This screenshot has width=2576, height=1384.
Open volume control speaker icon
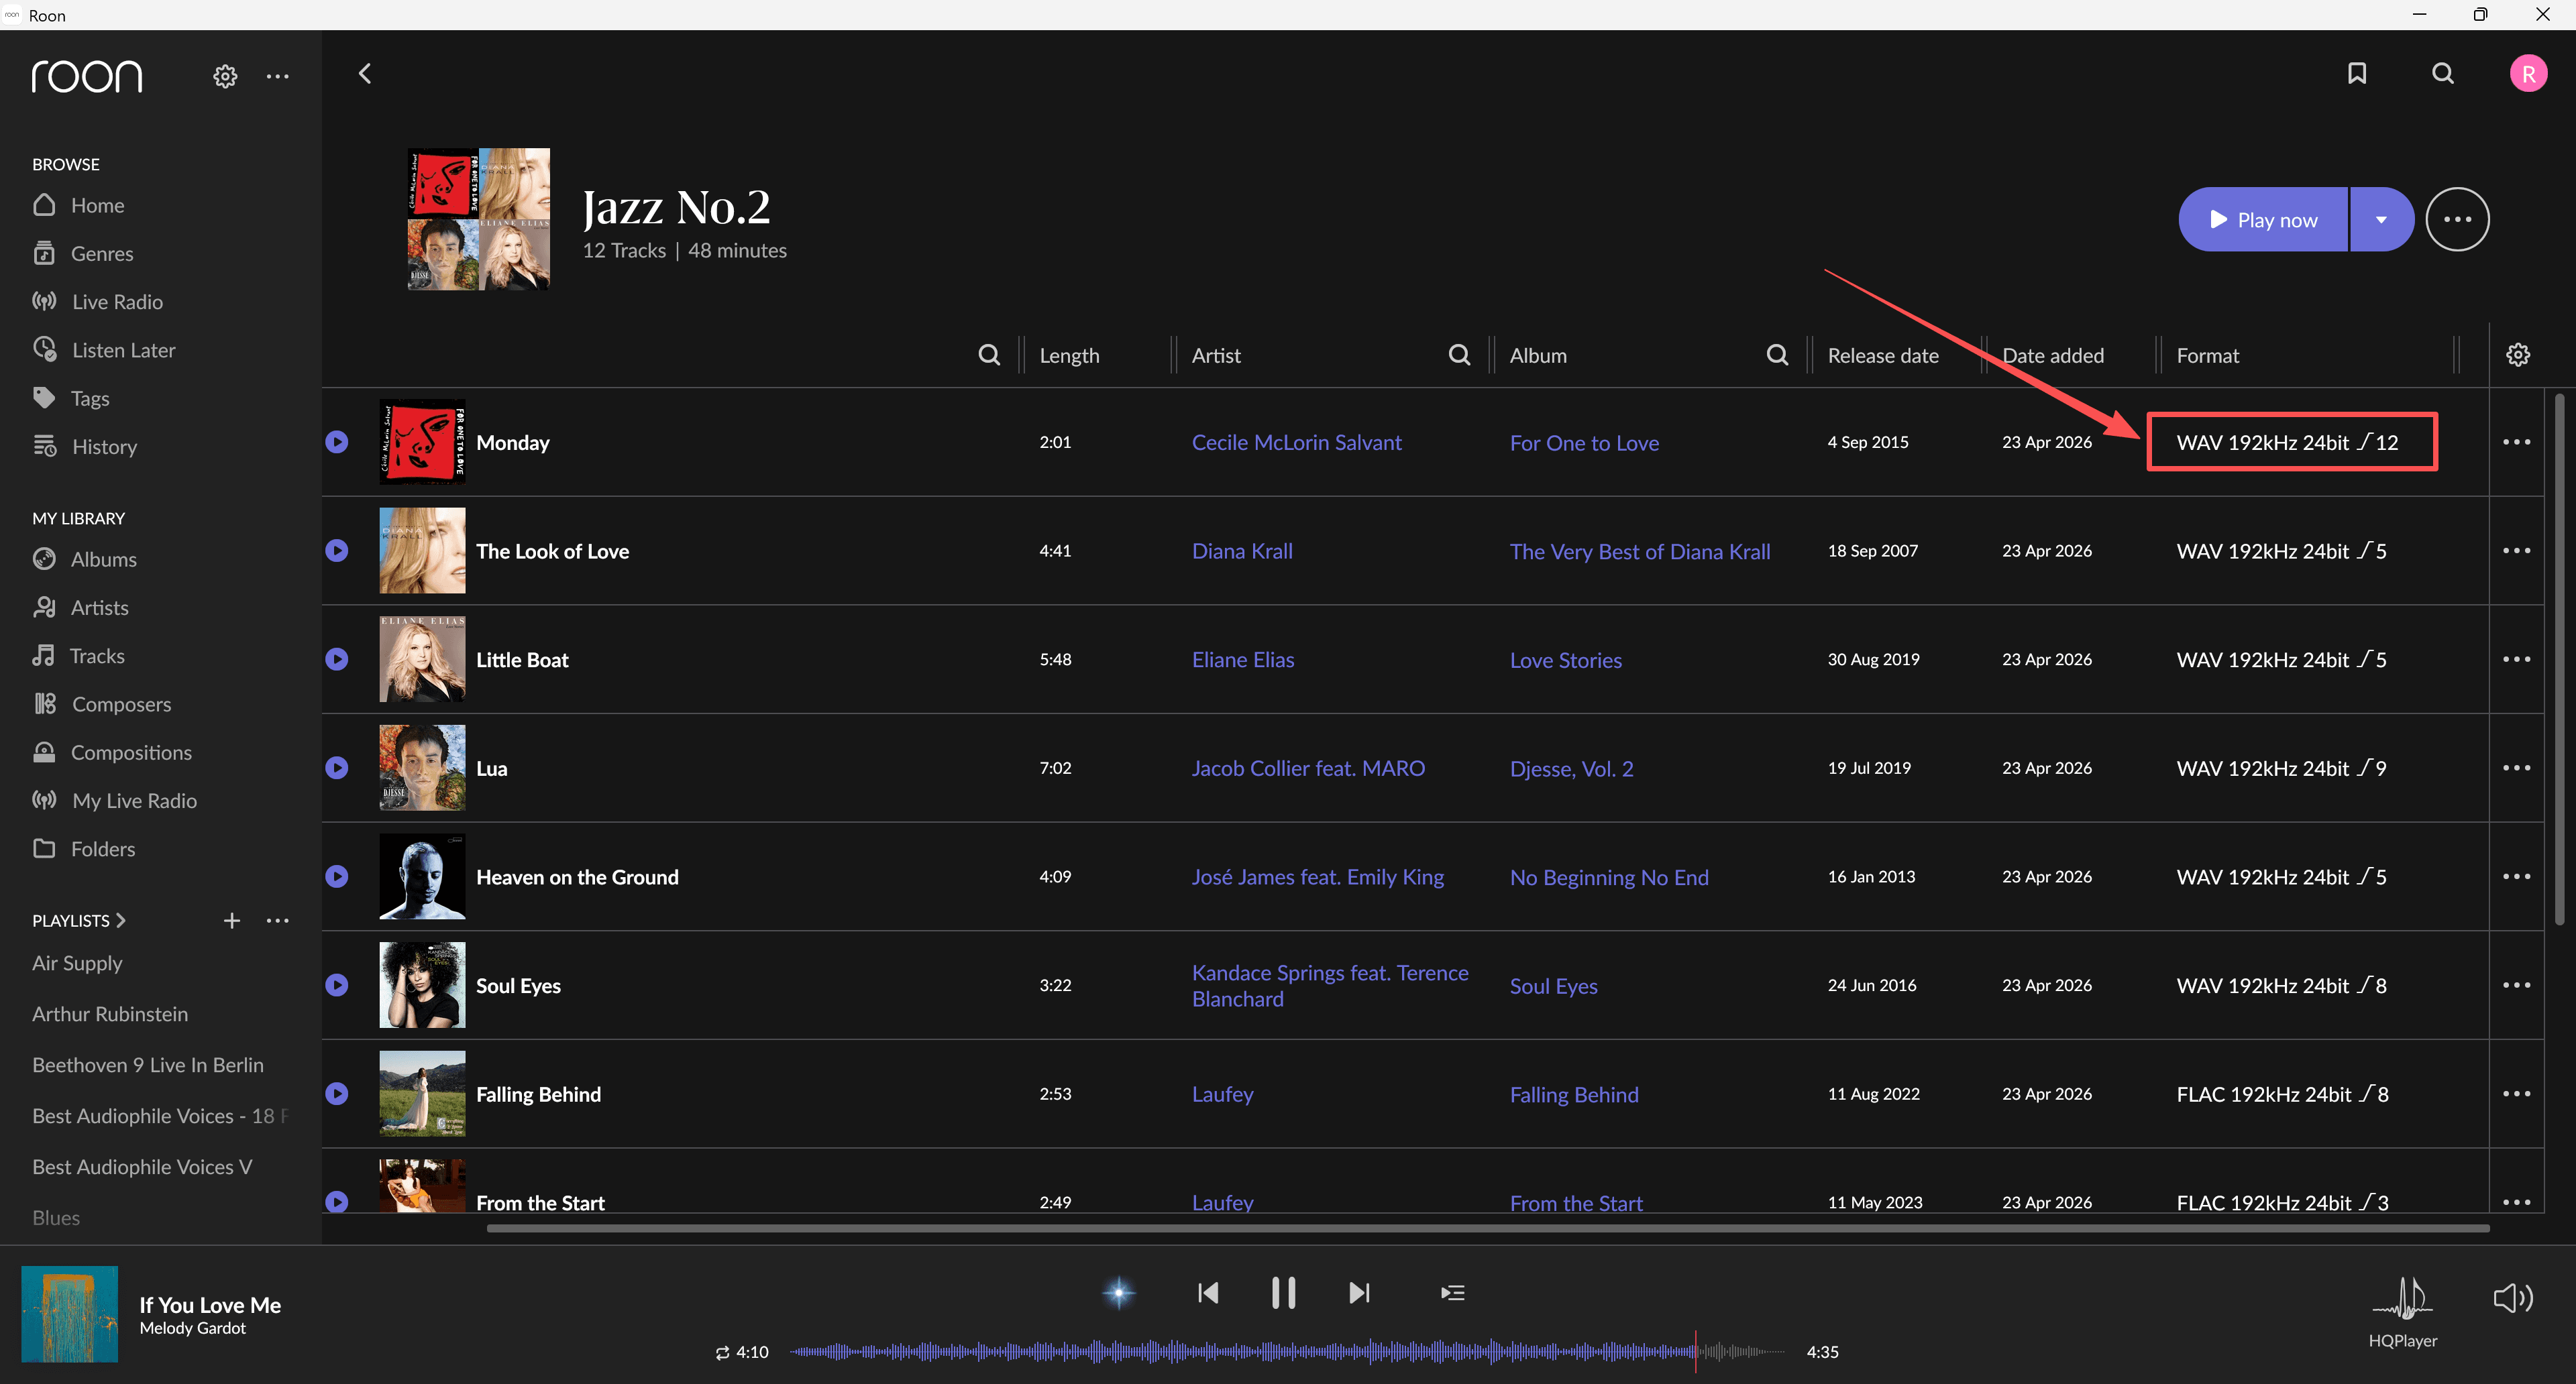point(2512,1298)
